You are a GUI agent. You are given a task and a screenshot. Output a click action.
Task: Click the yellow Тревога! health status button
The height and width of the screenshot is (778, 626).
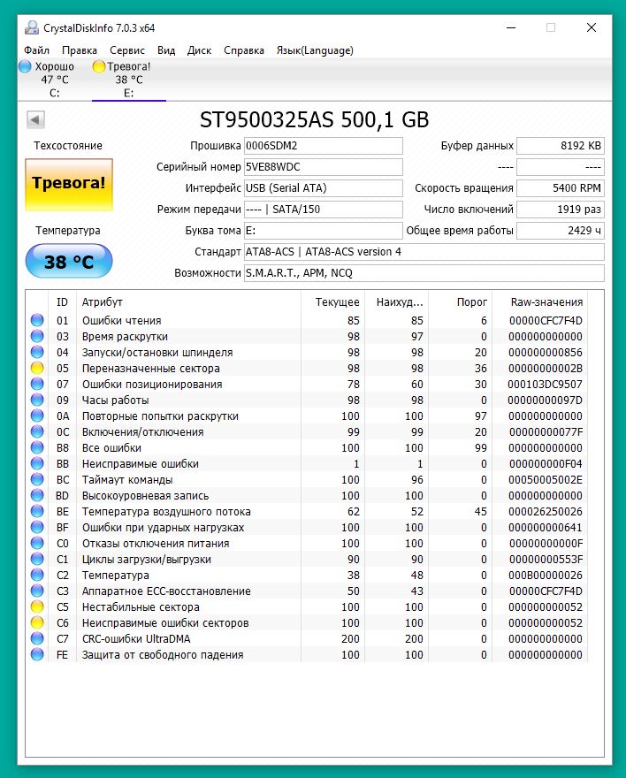pos(69,184)
